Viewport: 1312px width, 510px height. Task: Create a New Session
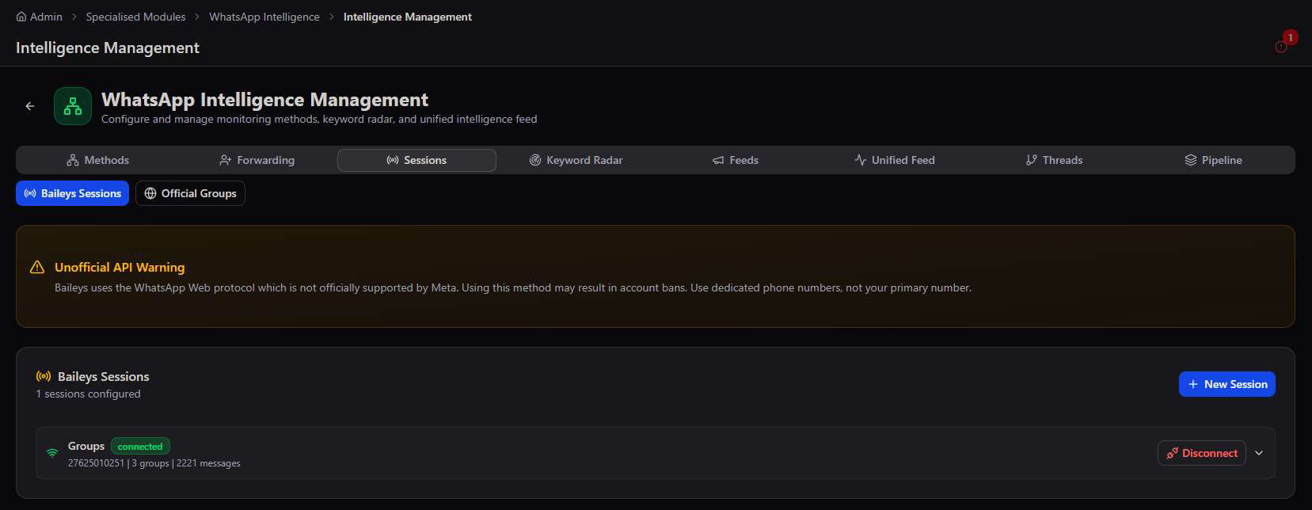pos(1226,384)
